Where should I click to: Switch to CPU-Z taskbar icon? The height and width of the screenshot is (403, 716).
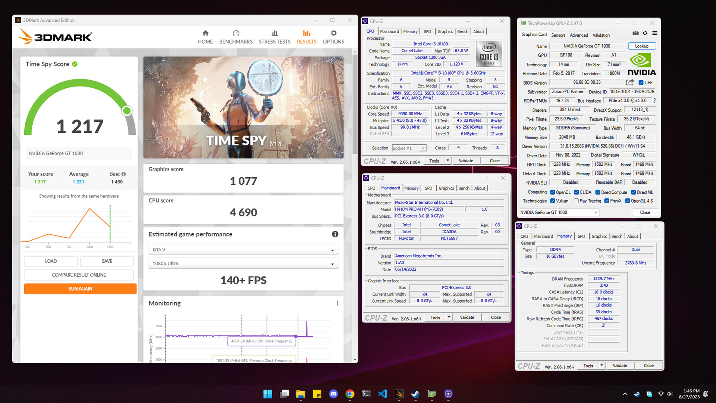[x=448, y=394]
